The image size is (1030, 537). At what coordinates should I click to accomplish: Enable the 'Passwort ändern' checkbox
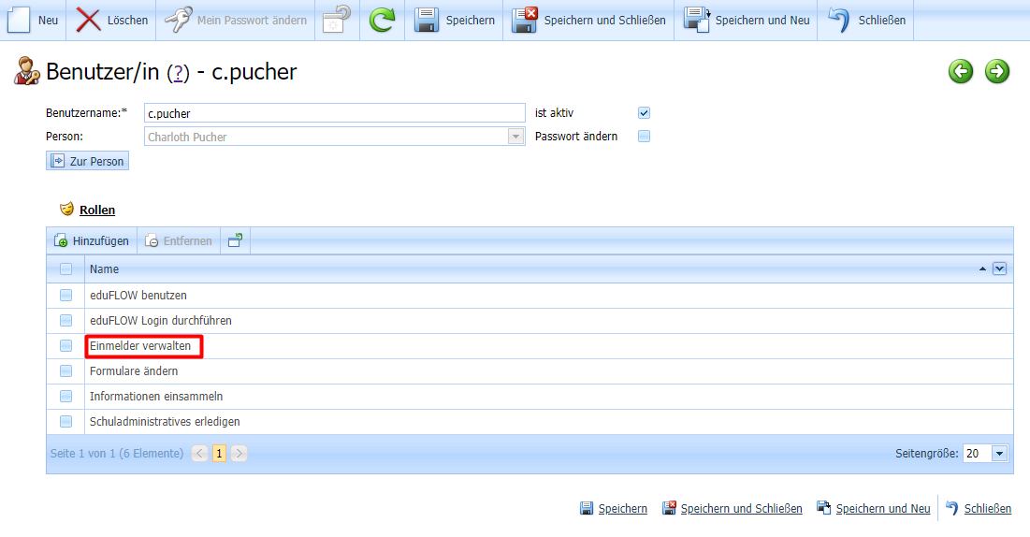pyautogui.click(x=644, y=137)
